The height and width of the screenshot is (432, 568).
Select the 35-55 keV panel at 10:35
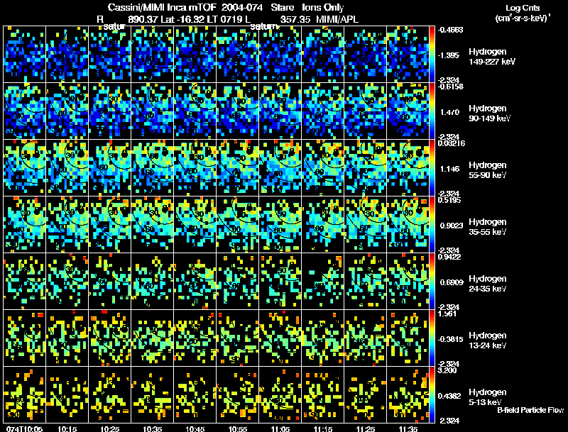(153, 224)
